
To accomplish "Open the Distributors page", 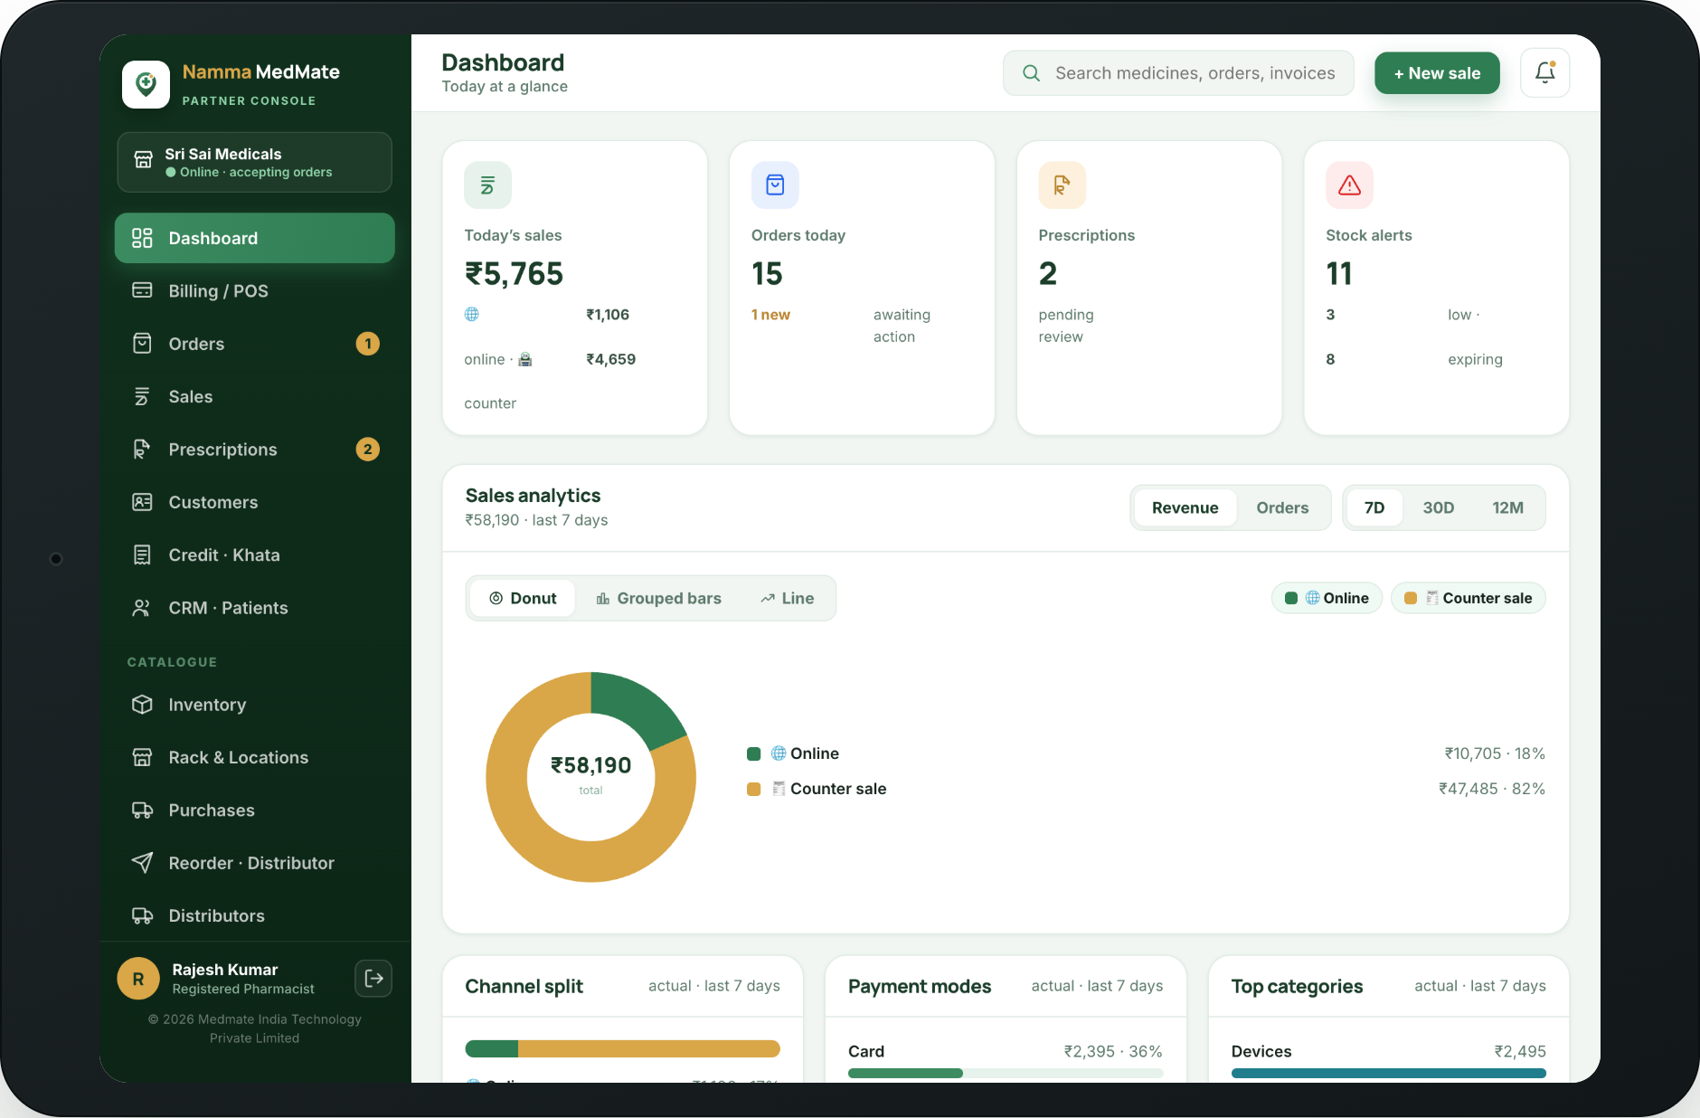I will point(254,915).
